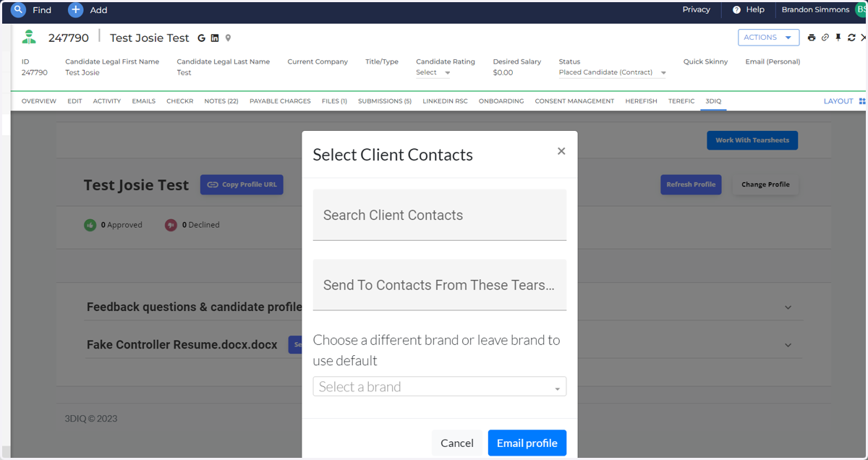Click the Copy Profile URL button
Screen dimensions: 868x460
[x=242, y=184]
